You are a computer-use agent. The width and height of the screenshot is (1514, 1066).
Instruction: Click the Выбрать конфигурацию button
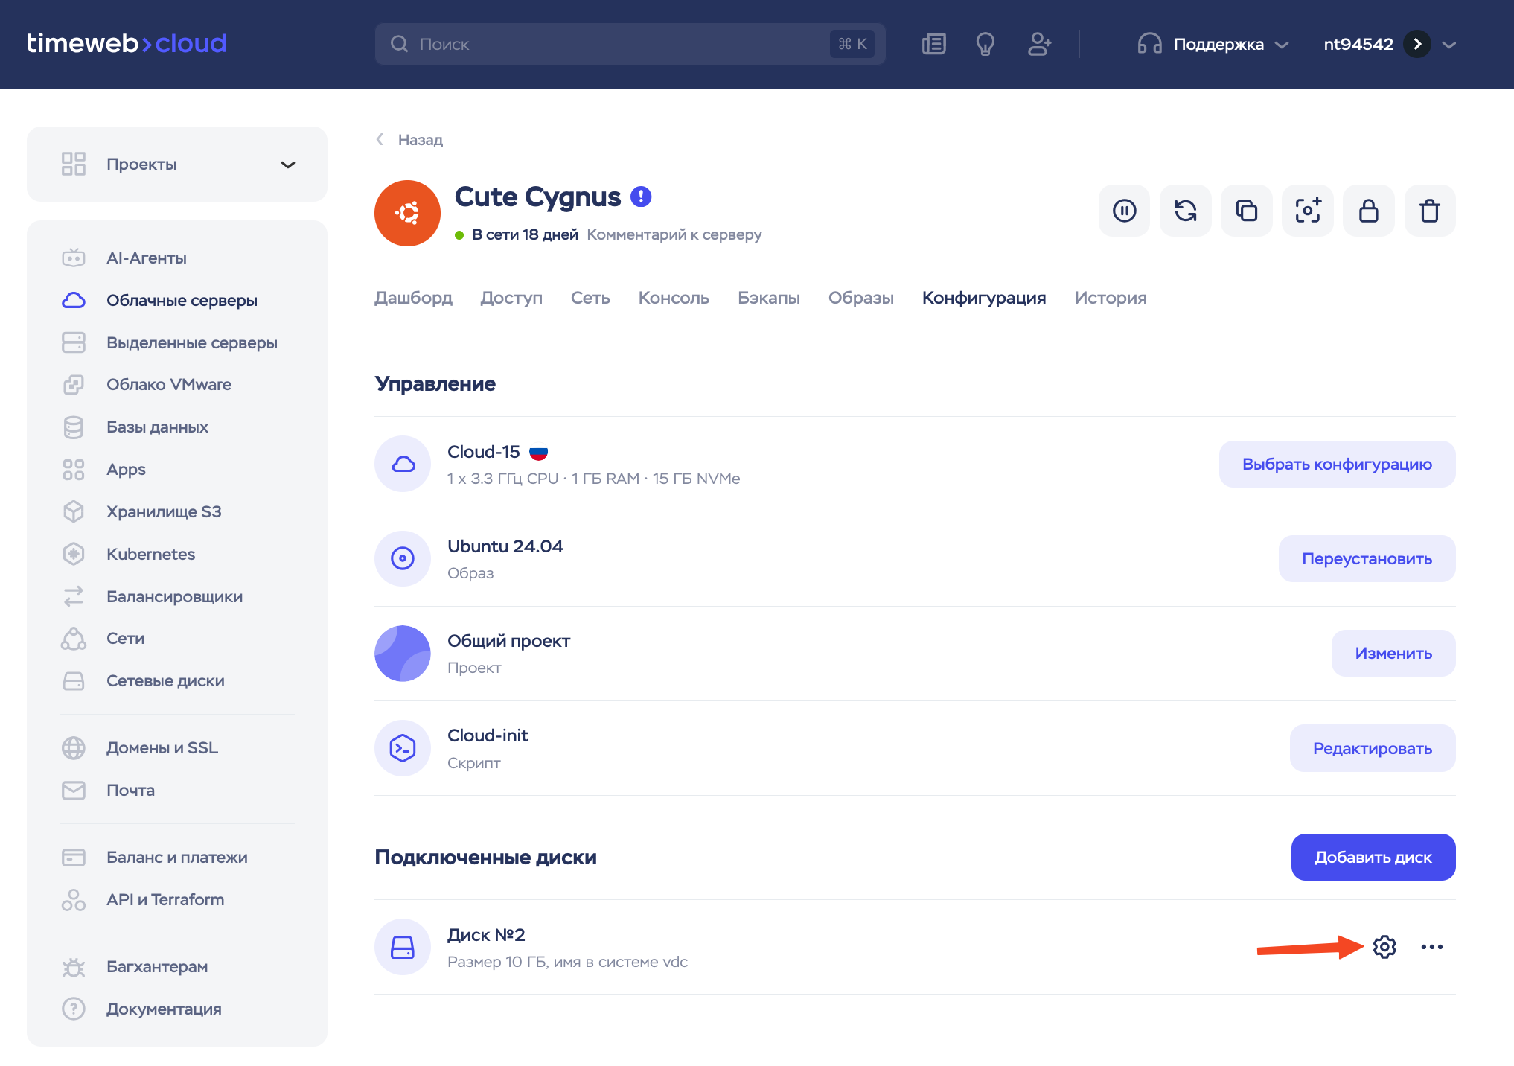point(1336,464)
